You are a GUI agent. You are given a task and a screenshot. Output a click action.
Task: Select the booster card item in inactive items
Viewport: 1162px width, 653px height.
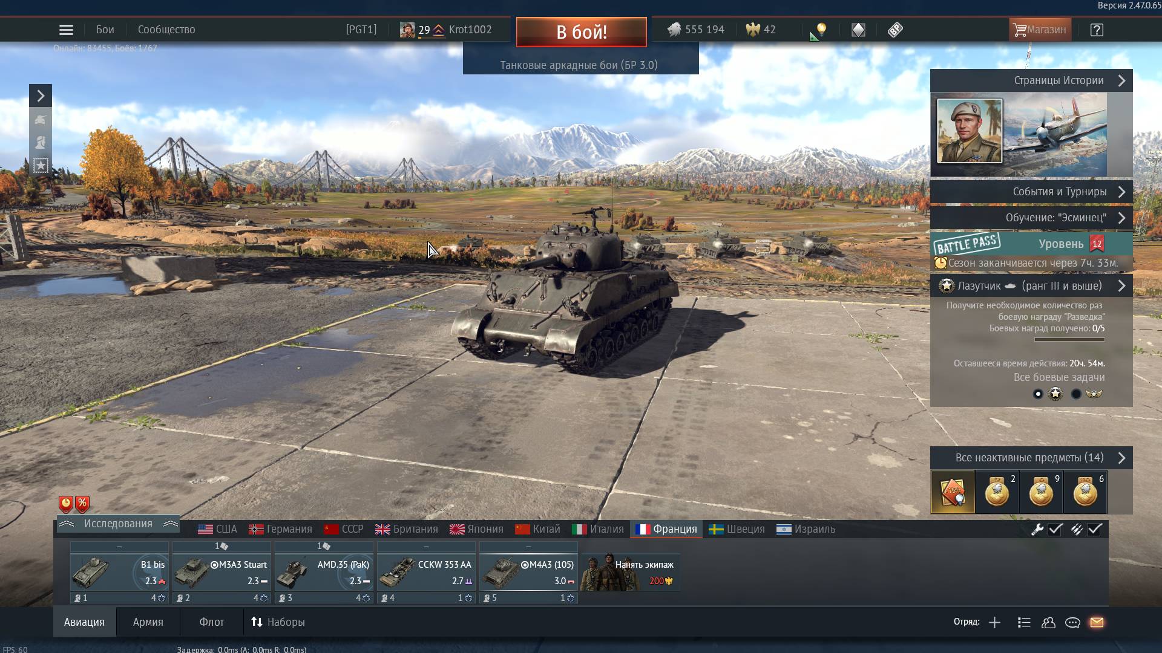coord(953,492)
